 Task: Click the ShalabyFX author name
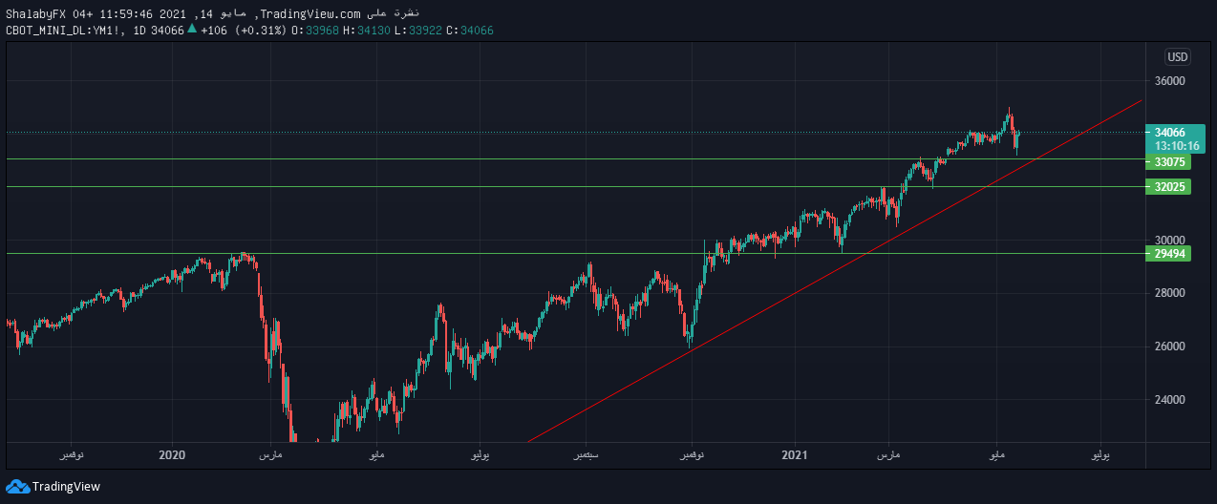(x=35, y=13)
